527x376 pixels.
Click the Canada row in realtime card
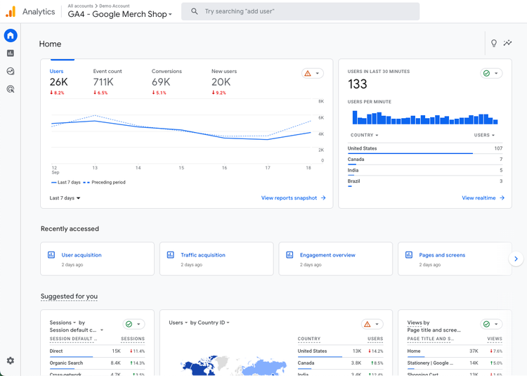pos(425,160)
